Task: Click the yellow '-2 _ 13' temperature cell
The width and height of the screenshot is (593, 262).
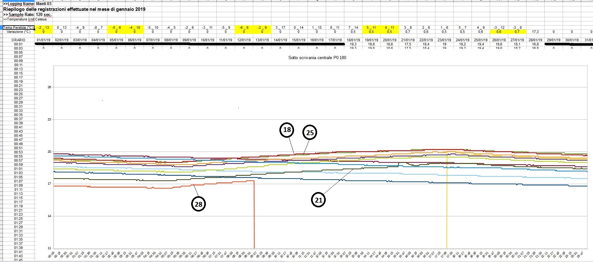Action: tap(43, 27)
